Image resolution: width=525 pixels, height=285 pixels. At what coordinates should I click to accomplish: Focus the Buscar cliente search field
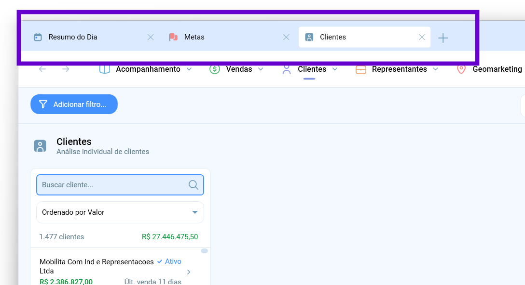[x=120, y=185]
